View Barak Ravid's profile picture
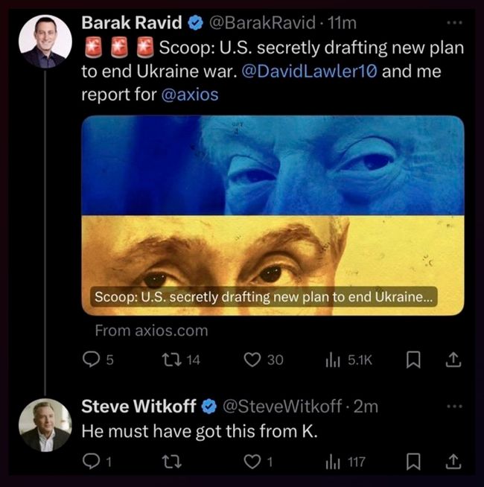The width and height of the screenshot is (484, 487). [45, 41]
